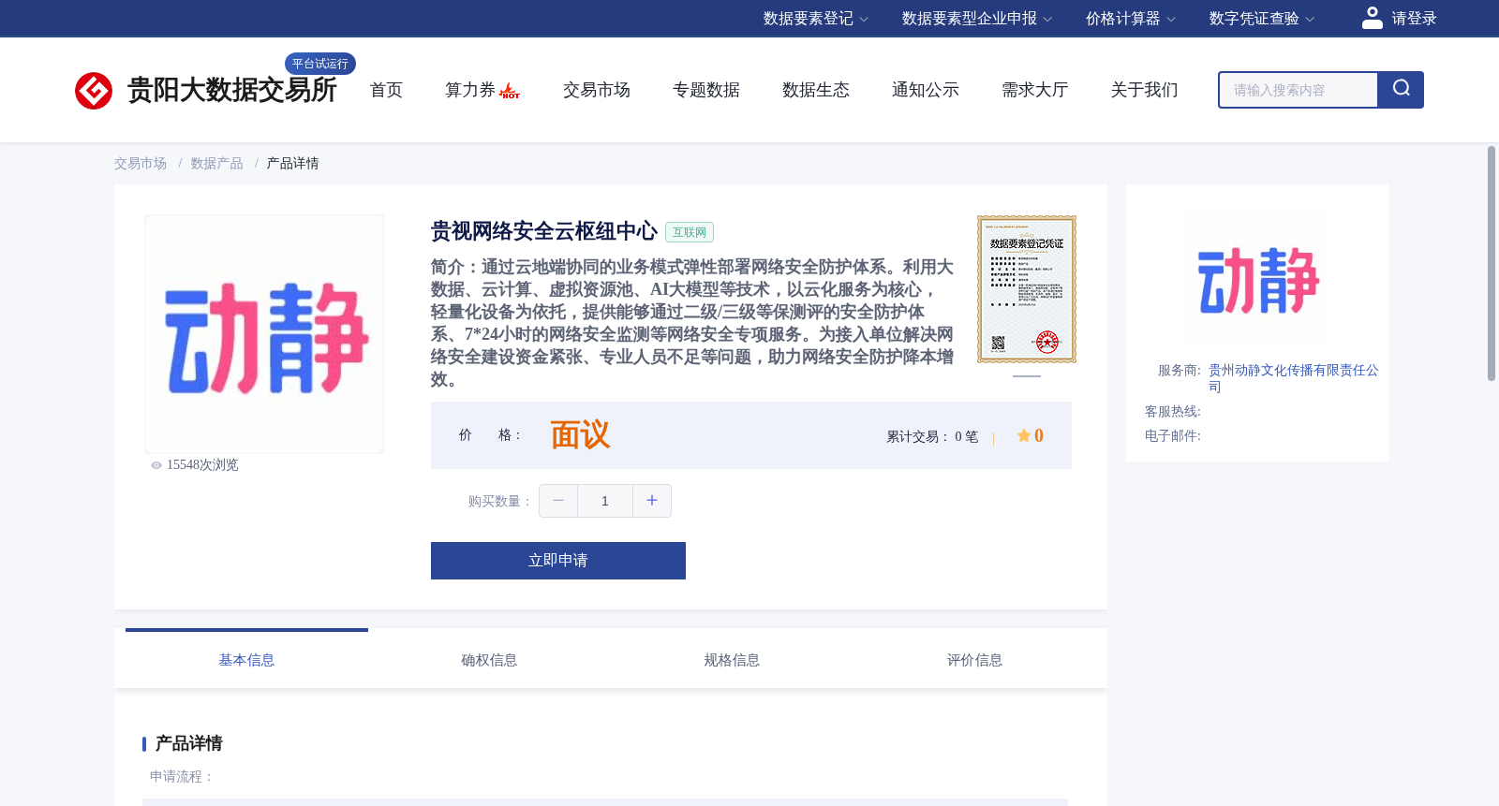Screen dimensions: 1499x806
Task: Click the 平台试运行 badge
Action: [x=320, y=64]
